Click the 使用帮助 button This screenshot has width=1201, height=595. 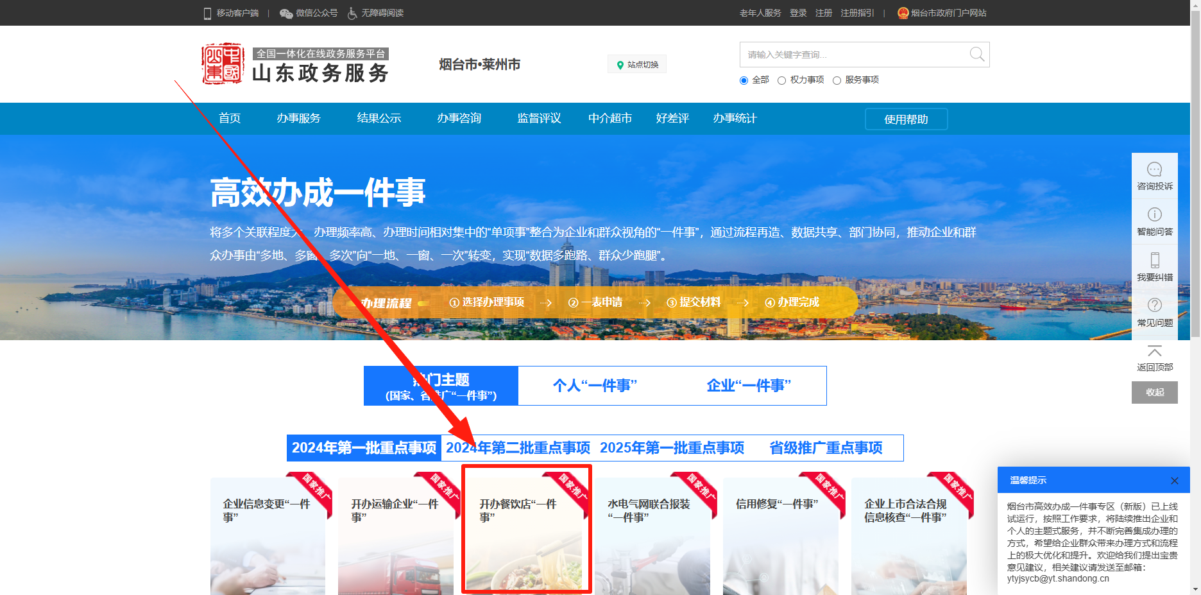click(906, 119)
